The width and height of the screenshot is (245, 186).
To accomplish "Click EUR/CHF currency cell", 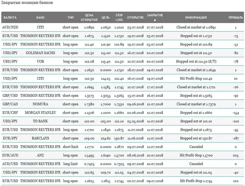I will tap(10, 113).
